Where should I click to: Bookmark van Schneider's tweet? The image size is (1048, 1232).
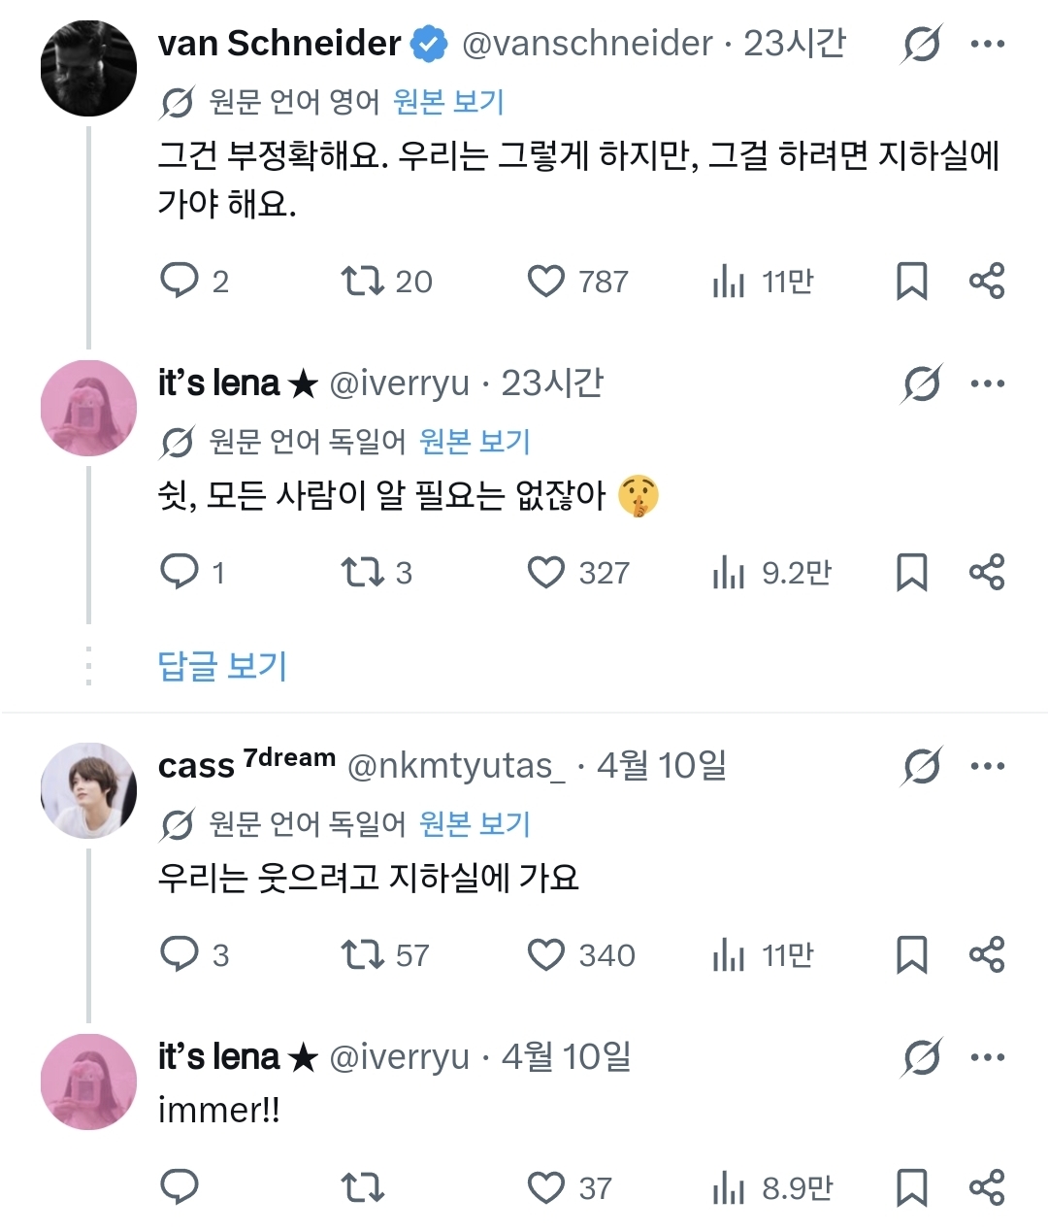point(911,282)
